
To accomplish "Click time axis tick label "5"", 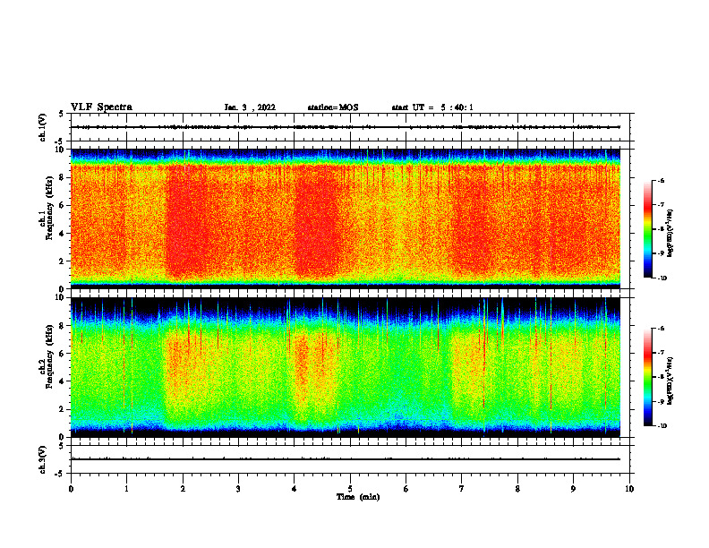I will tap(350, 489).
